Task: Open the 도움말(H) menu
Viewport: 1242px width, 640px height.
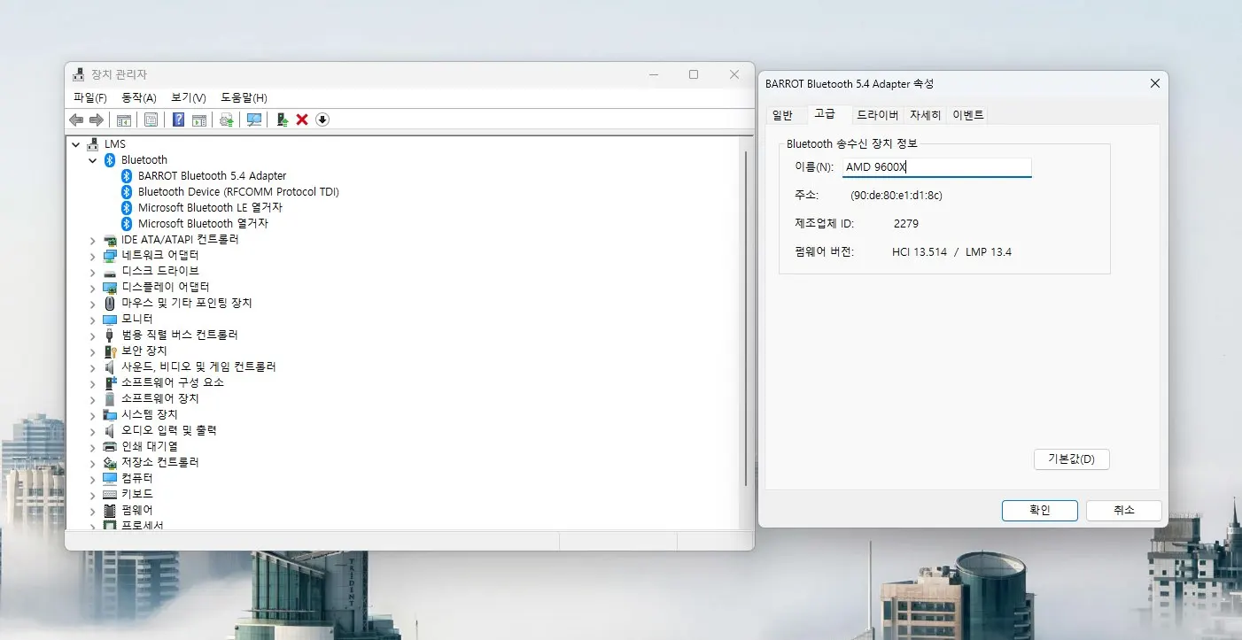Action: click(x=244, y=97)
